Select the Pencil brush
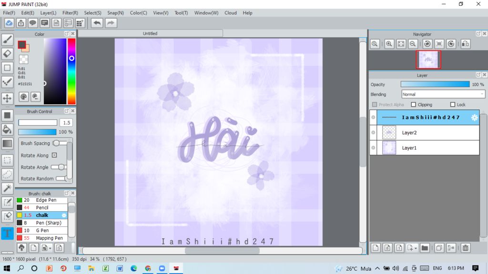488x274 pixels. click(x=42, y=207)
